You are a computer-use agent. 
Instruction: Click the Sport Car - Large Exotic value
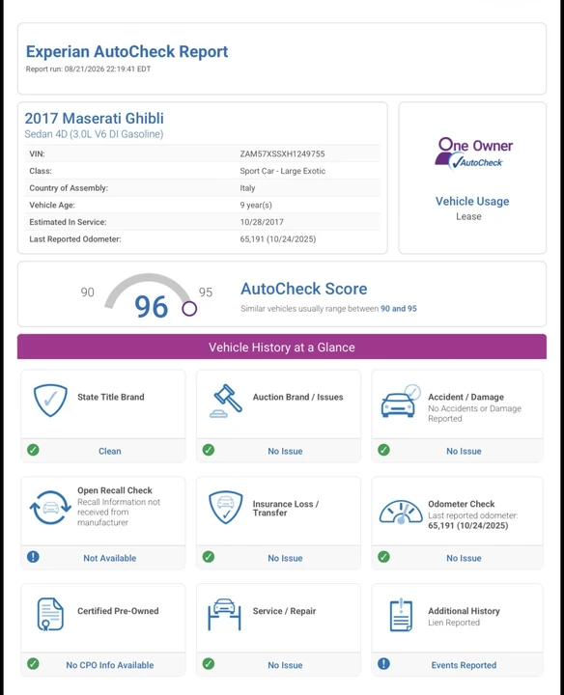click(282, 171)
